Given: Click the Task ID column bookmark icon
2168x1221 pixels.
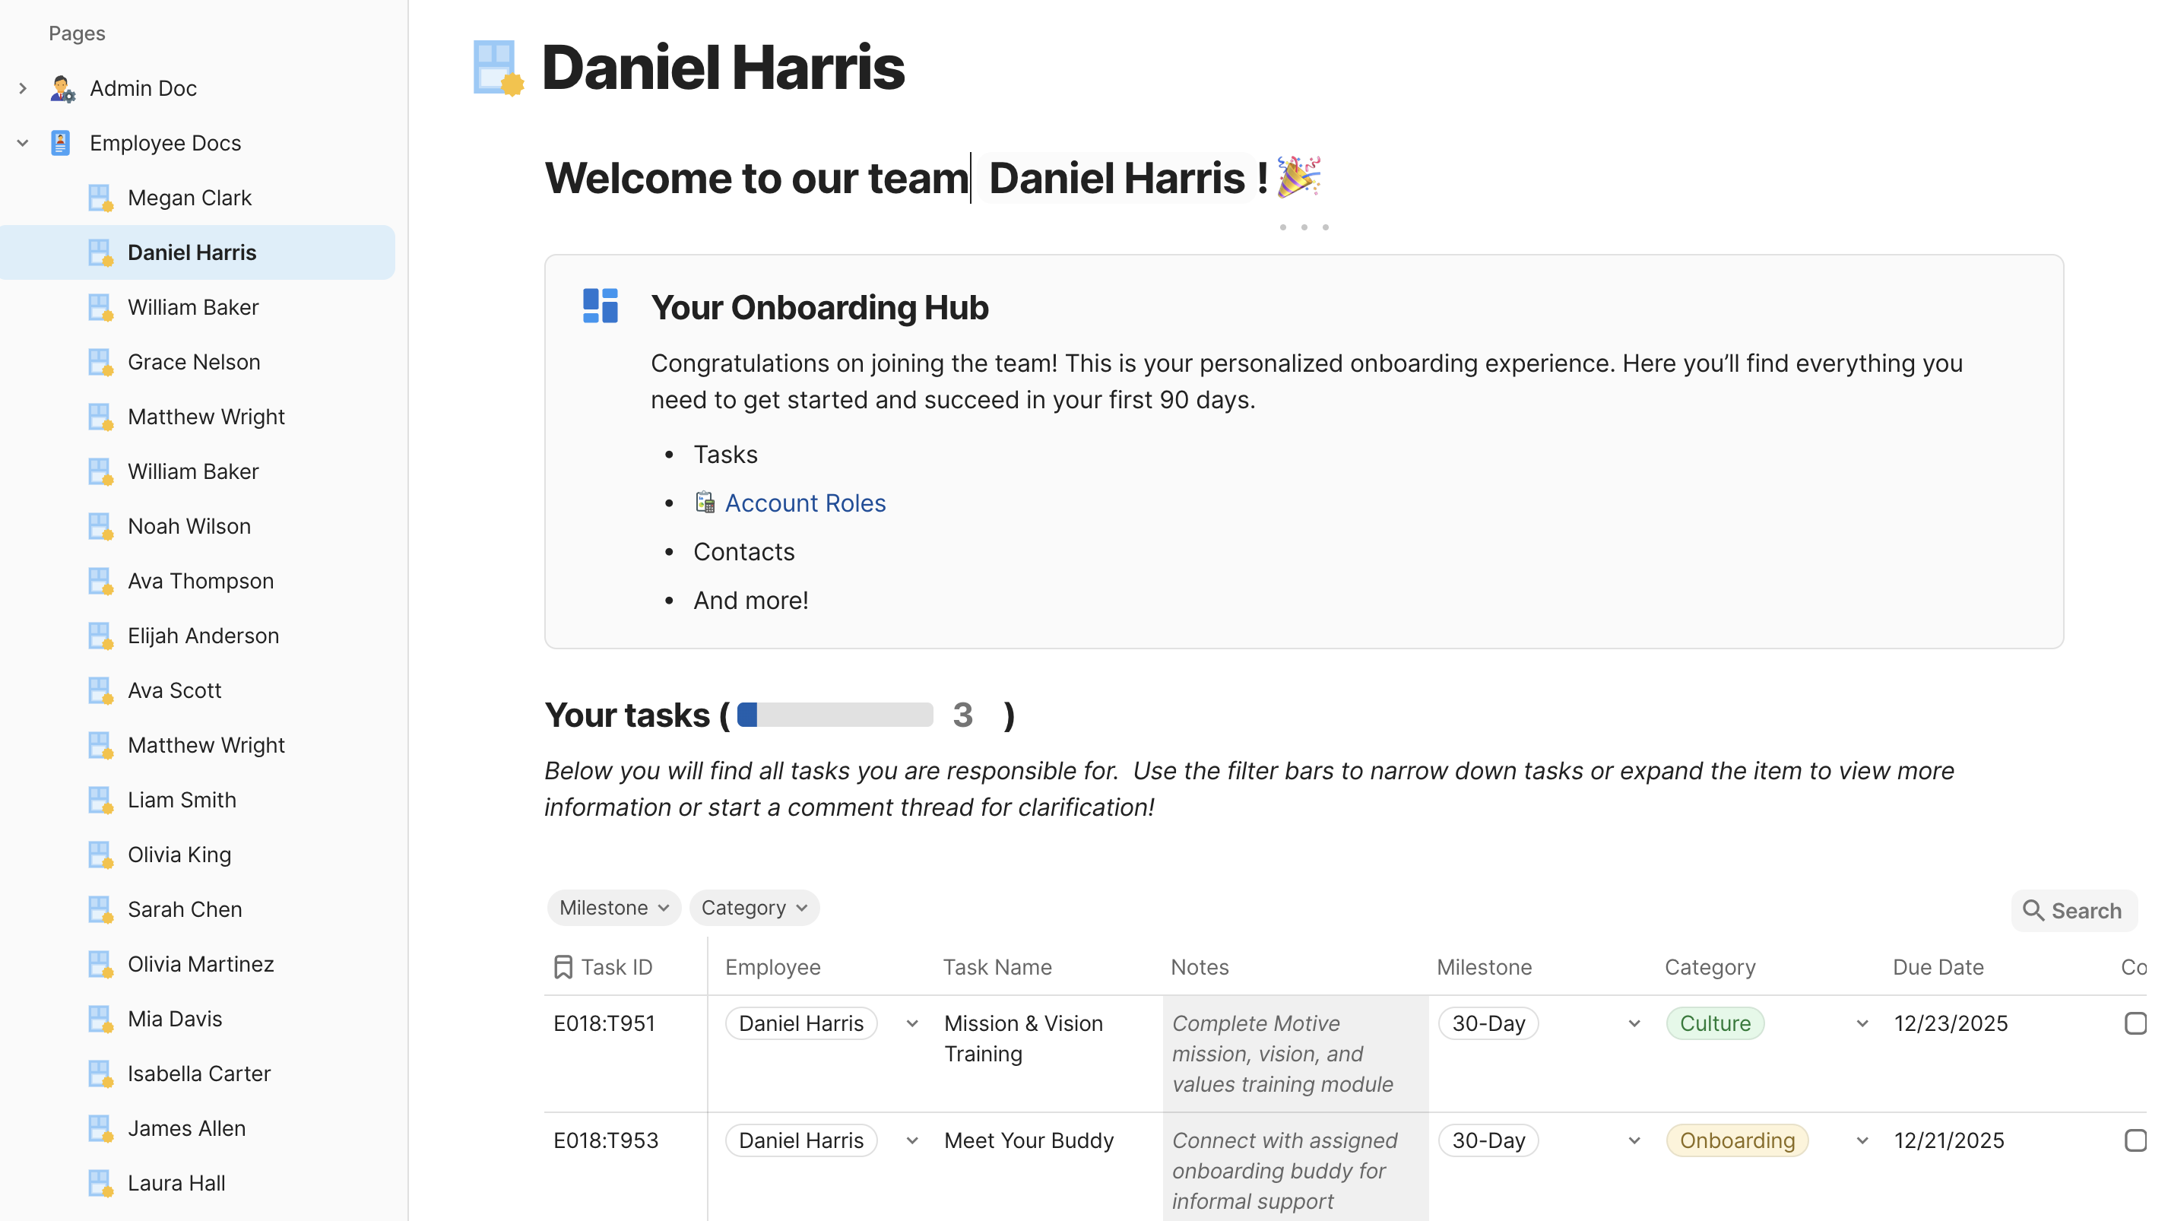Looking at the screenshot, I should pyautogui.click(x=563, y=967).
